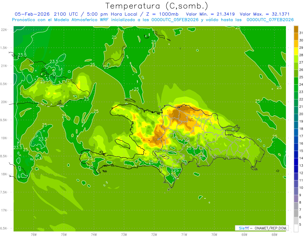The height and width of the screenshot is (238, 308).
Task: Click the '70W' longitude axis label
Action: [x=214, y=234]
